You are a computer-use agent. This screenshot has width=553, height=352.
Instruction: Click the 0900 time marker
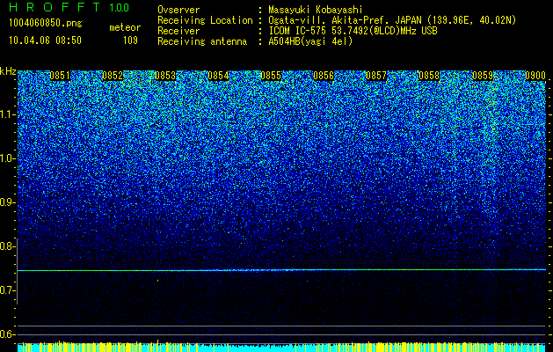coord(535,76)
